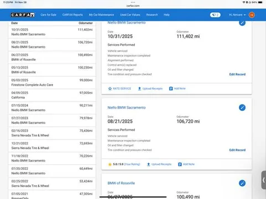Click Edit Record for the 08/21/2025 service
This screenshot has width=266, height=199.
click(237, 150)
